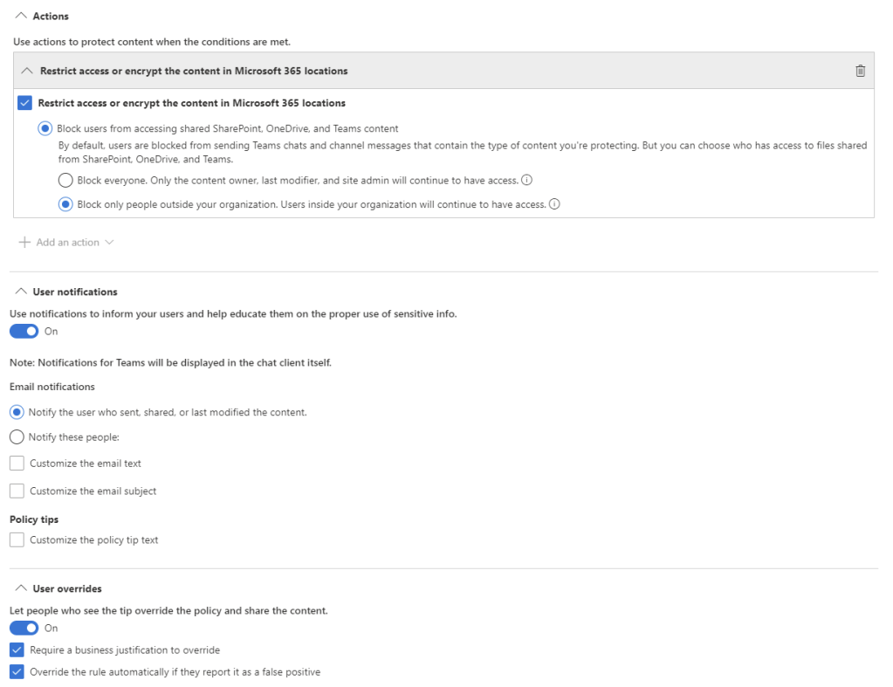Select Block users from accessing shared content

(x=45, y=128)
